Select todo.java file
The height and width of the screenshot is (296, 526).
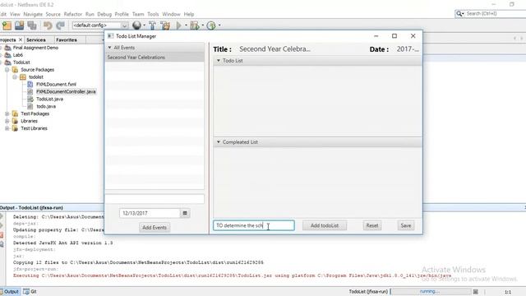pyautogui.click(x=46, y=106)
